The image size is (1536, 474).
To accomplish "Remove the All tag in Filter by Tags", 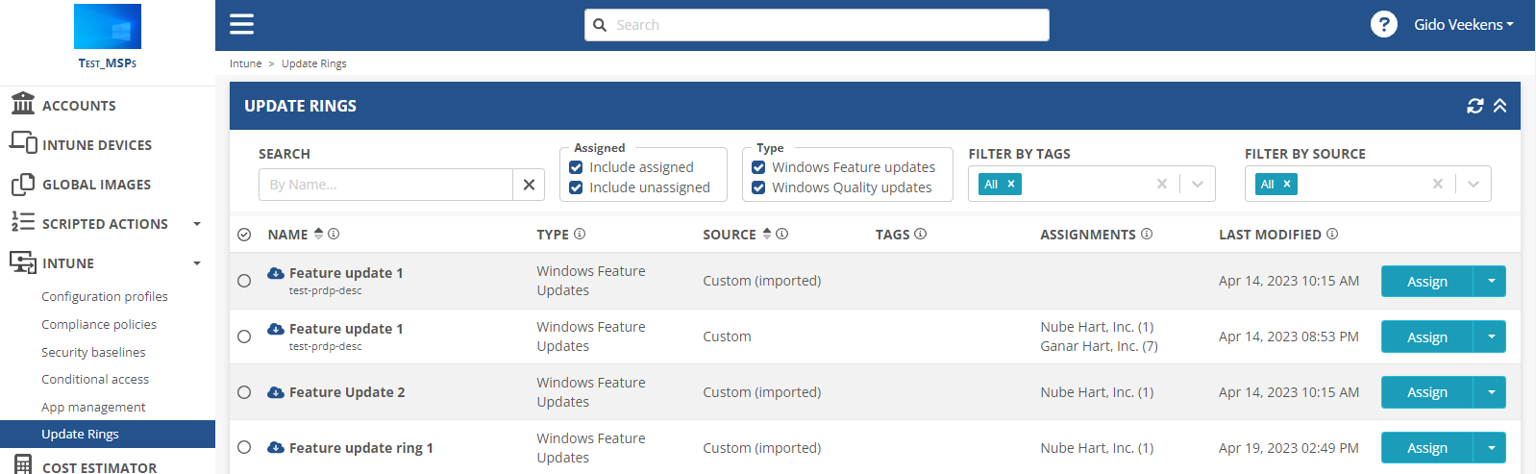I will (x=1011, y=184).
